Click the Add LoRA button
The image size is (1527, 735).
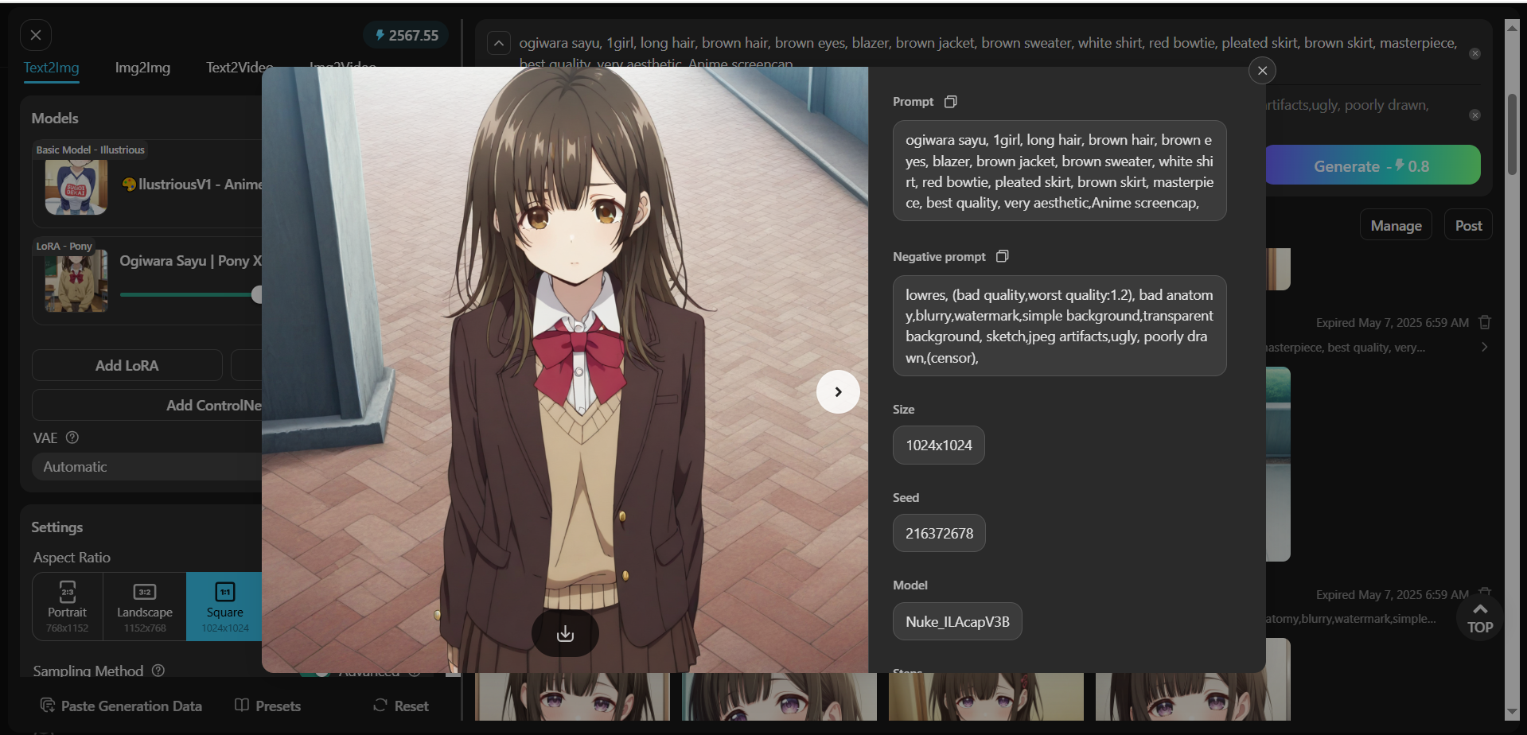pyautogui.click(x=127, y=365)
